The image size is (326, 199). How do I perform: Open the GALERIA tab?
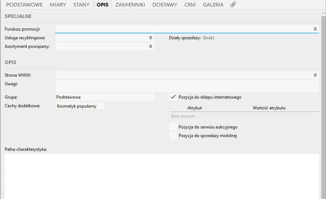213,5
